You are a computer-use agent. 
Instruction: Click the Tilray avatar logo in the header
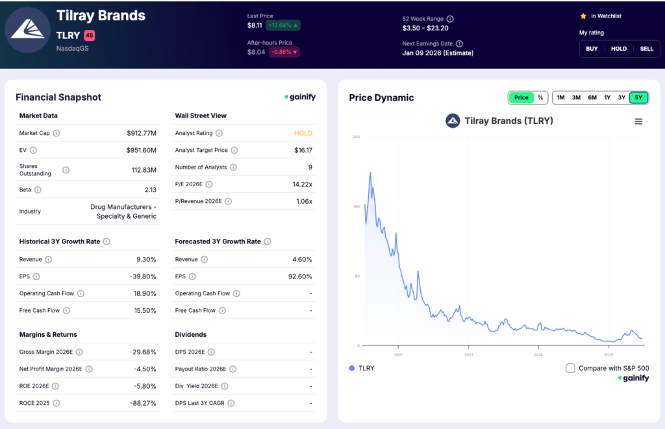pyautogui.click(x=27, y=30)
